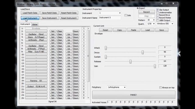Switch to the Global tab
Screen dimensions: 195x109
pyautogui.click(x=35, y=25)
